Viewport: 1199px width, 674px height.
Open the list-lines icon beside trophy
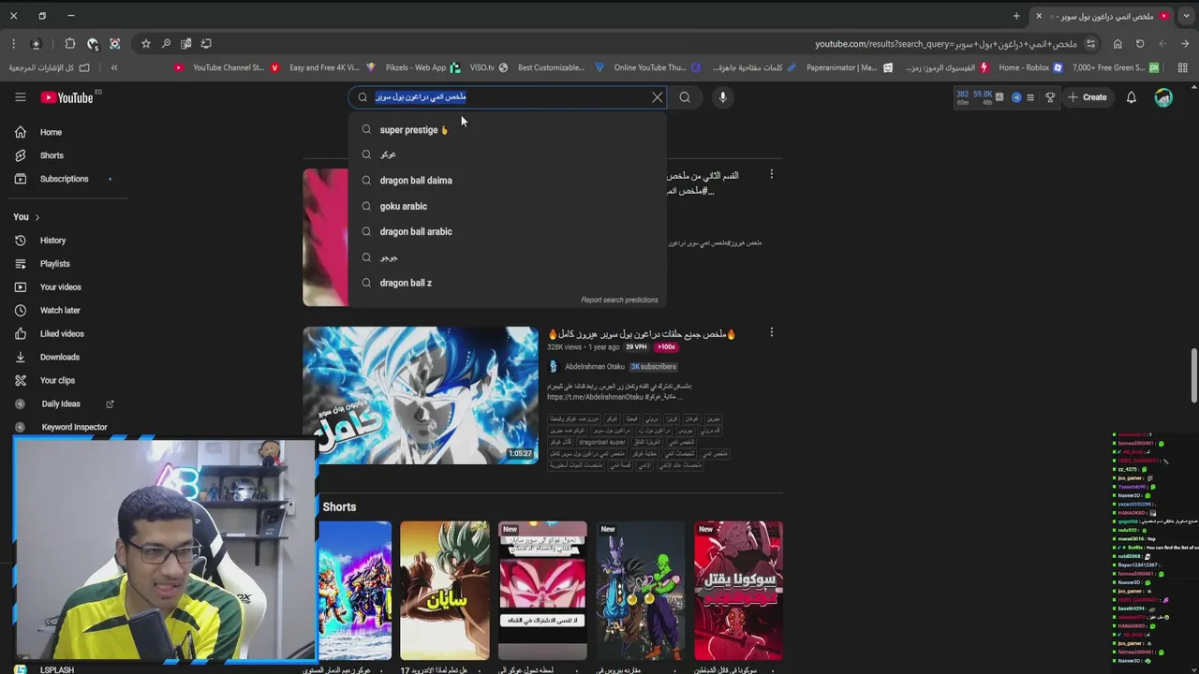coord(1030,97)
